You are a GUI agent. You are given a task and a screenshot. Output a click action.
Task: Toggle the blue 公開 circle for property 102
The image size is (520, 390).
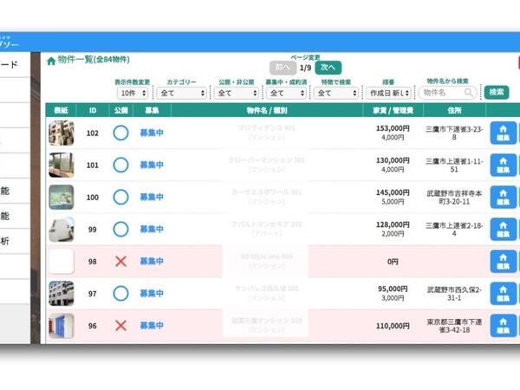pyautogui.click(x=120, y=133)
